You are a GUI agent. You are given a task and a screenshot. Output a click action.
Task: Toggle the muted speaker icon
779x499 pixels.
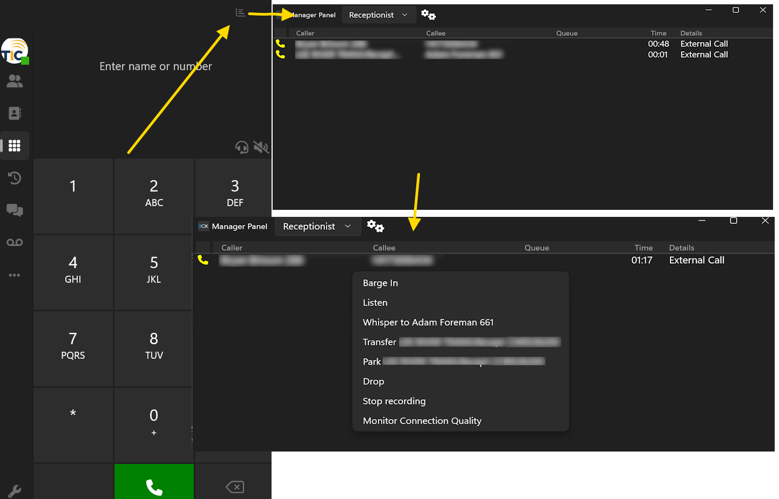click(x=261, y=147)
